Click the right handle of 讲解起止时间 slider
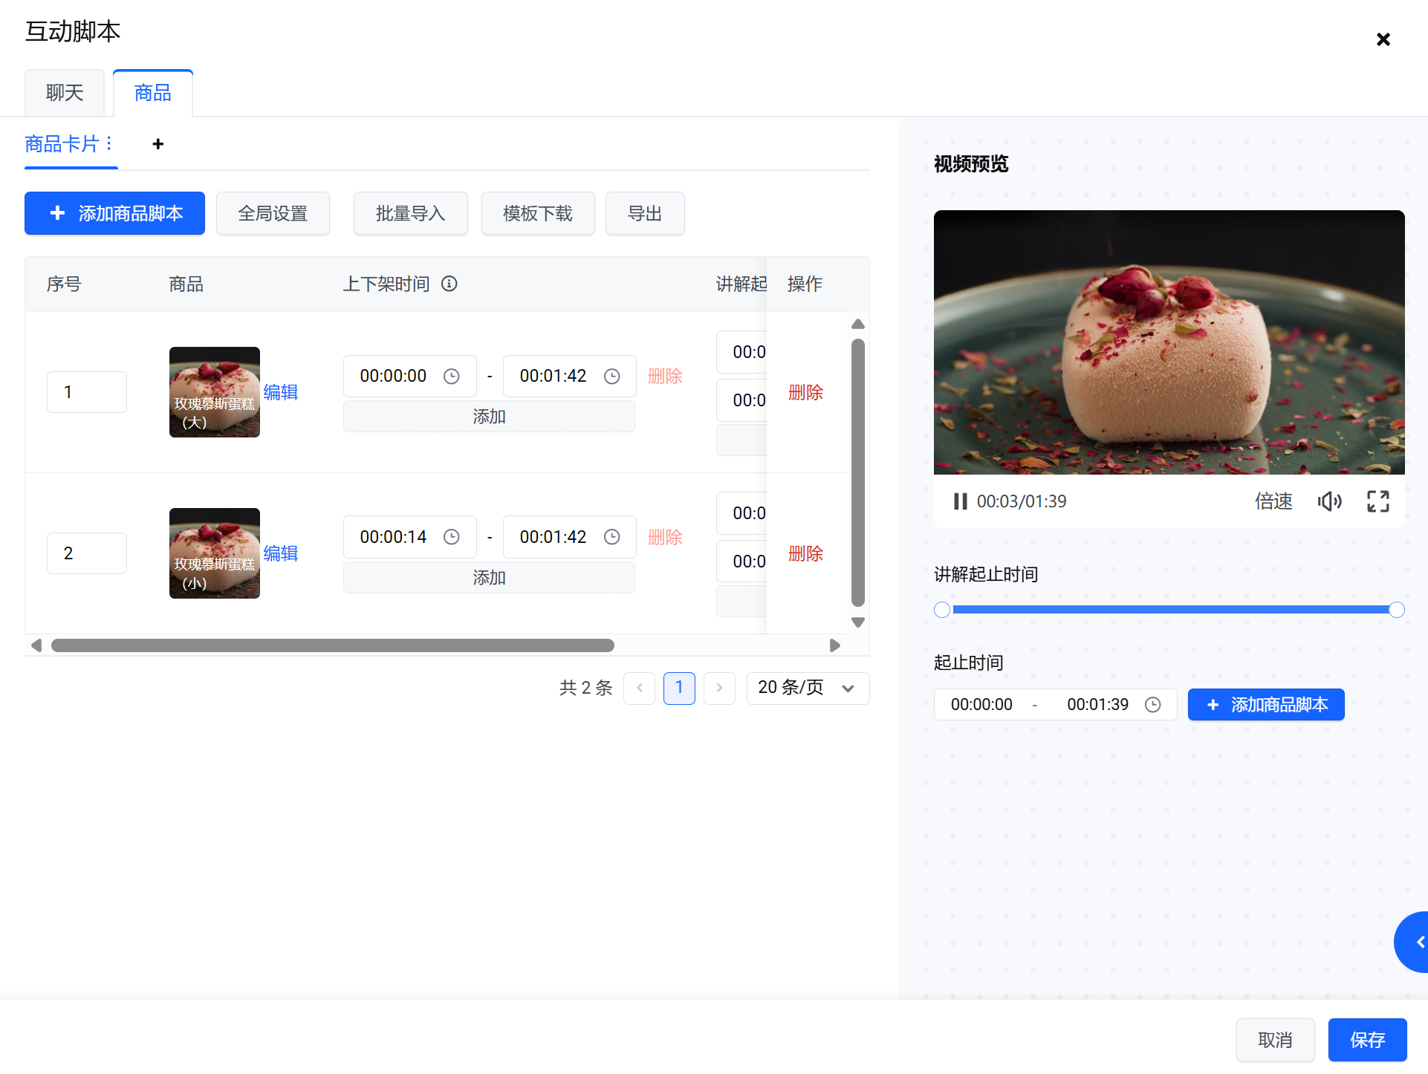 click(x=1396, y=610)
